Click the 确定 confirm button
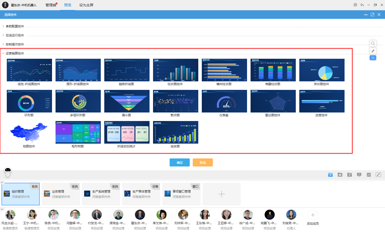The width and height of the screenshot is (385, 234). click(180, 163)
